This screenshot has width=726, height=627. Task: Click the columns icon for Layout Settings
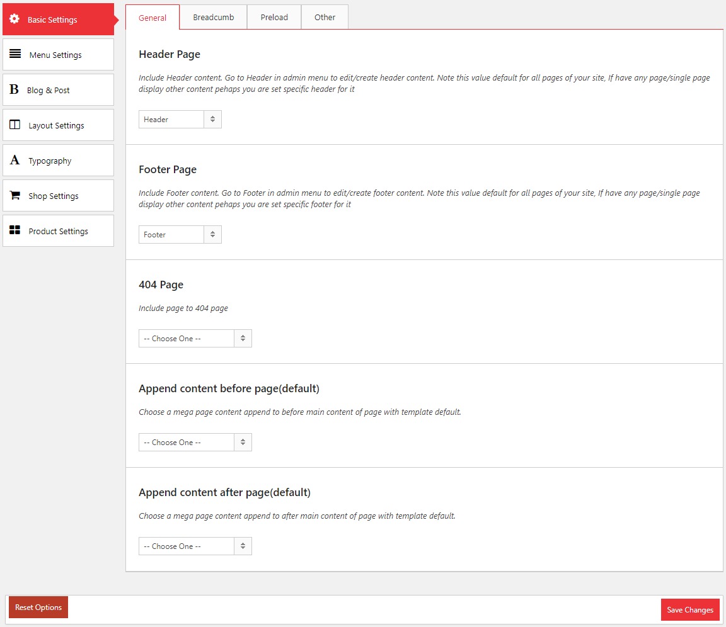point(15,125)
